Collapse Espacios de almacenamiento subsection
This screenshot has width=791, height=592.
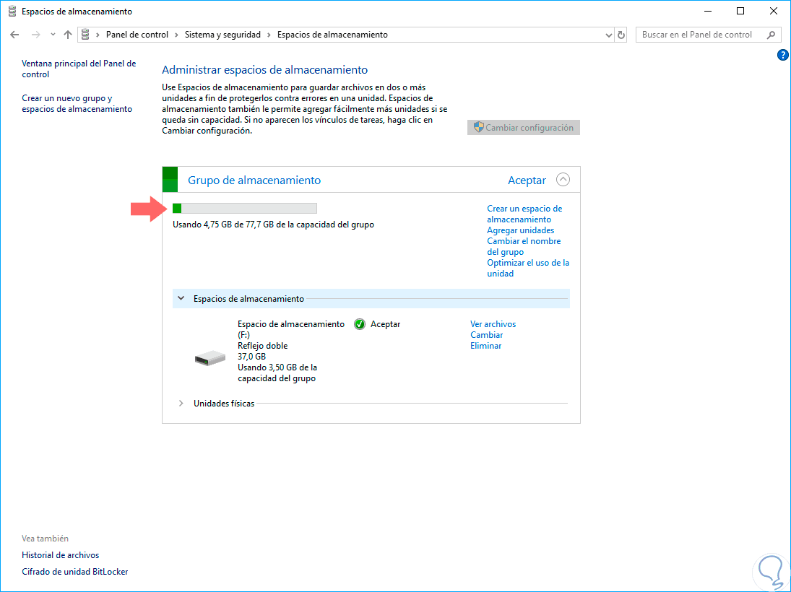(x=181, y=298)
